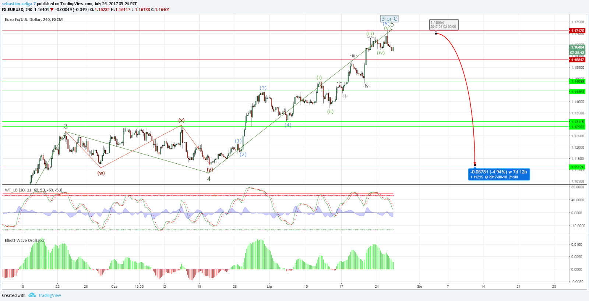The height and width of the screenshot is (301, 589).
Task: Click the 1.12500 price scale value
Action: coord(578,136)
